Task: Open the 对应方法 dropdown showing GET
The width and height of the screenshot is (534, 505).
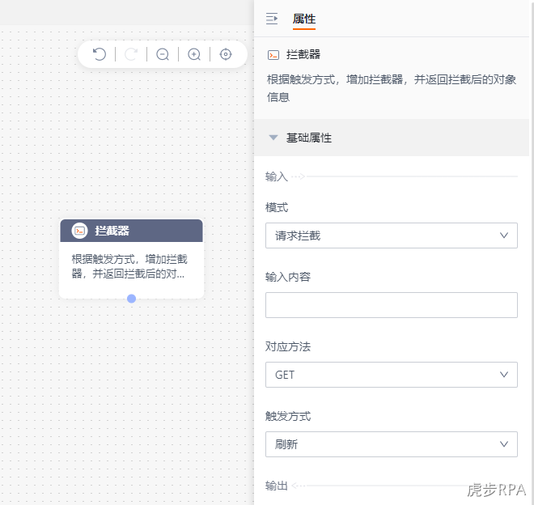Action: pos(392,375)
